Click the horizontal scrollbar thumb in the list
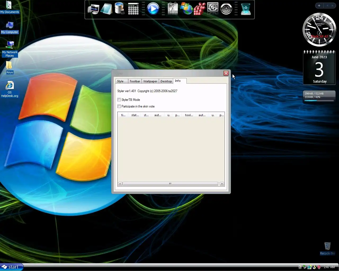The image size is (339, 271). point(170,184)
